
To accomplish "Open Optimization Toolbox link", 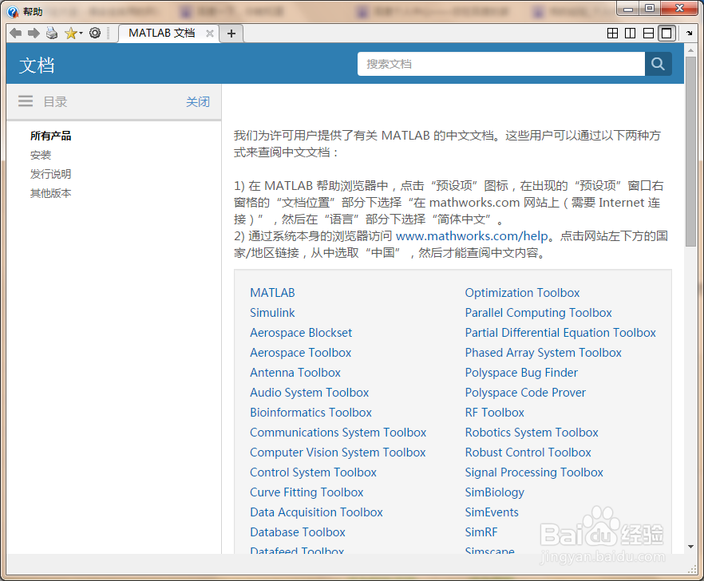I will pos(522,293).
